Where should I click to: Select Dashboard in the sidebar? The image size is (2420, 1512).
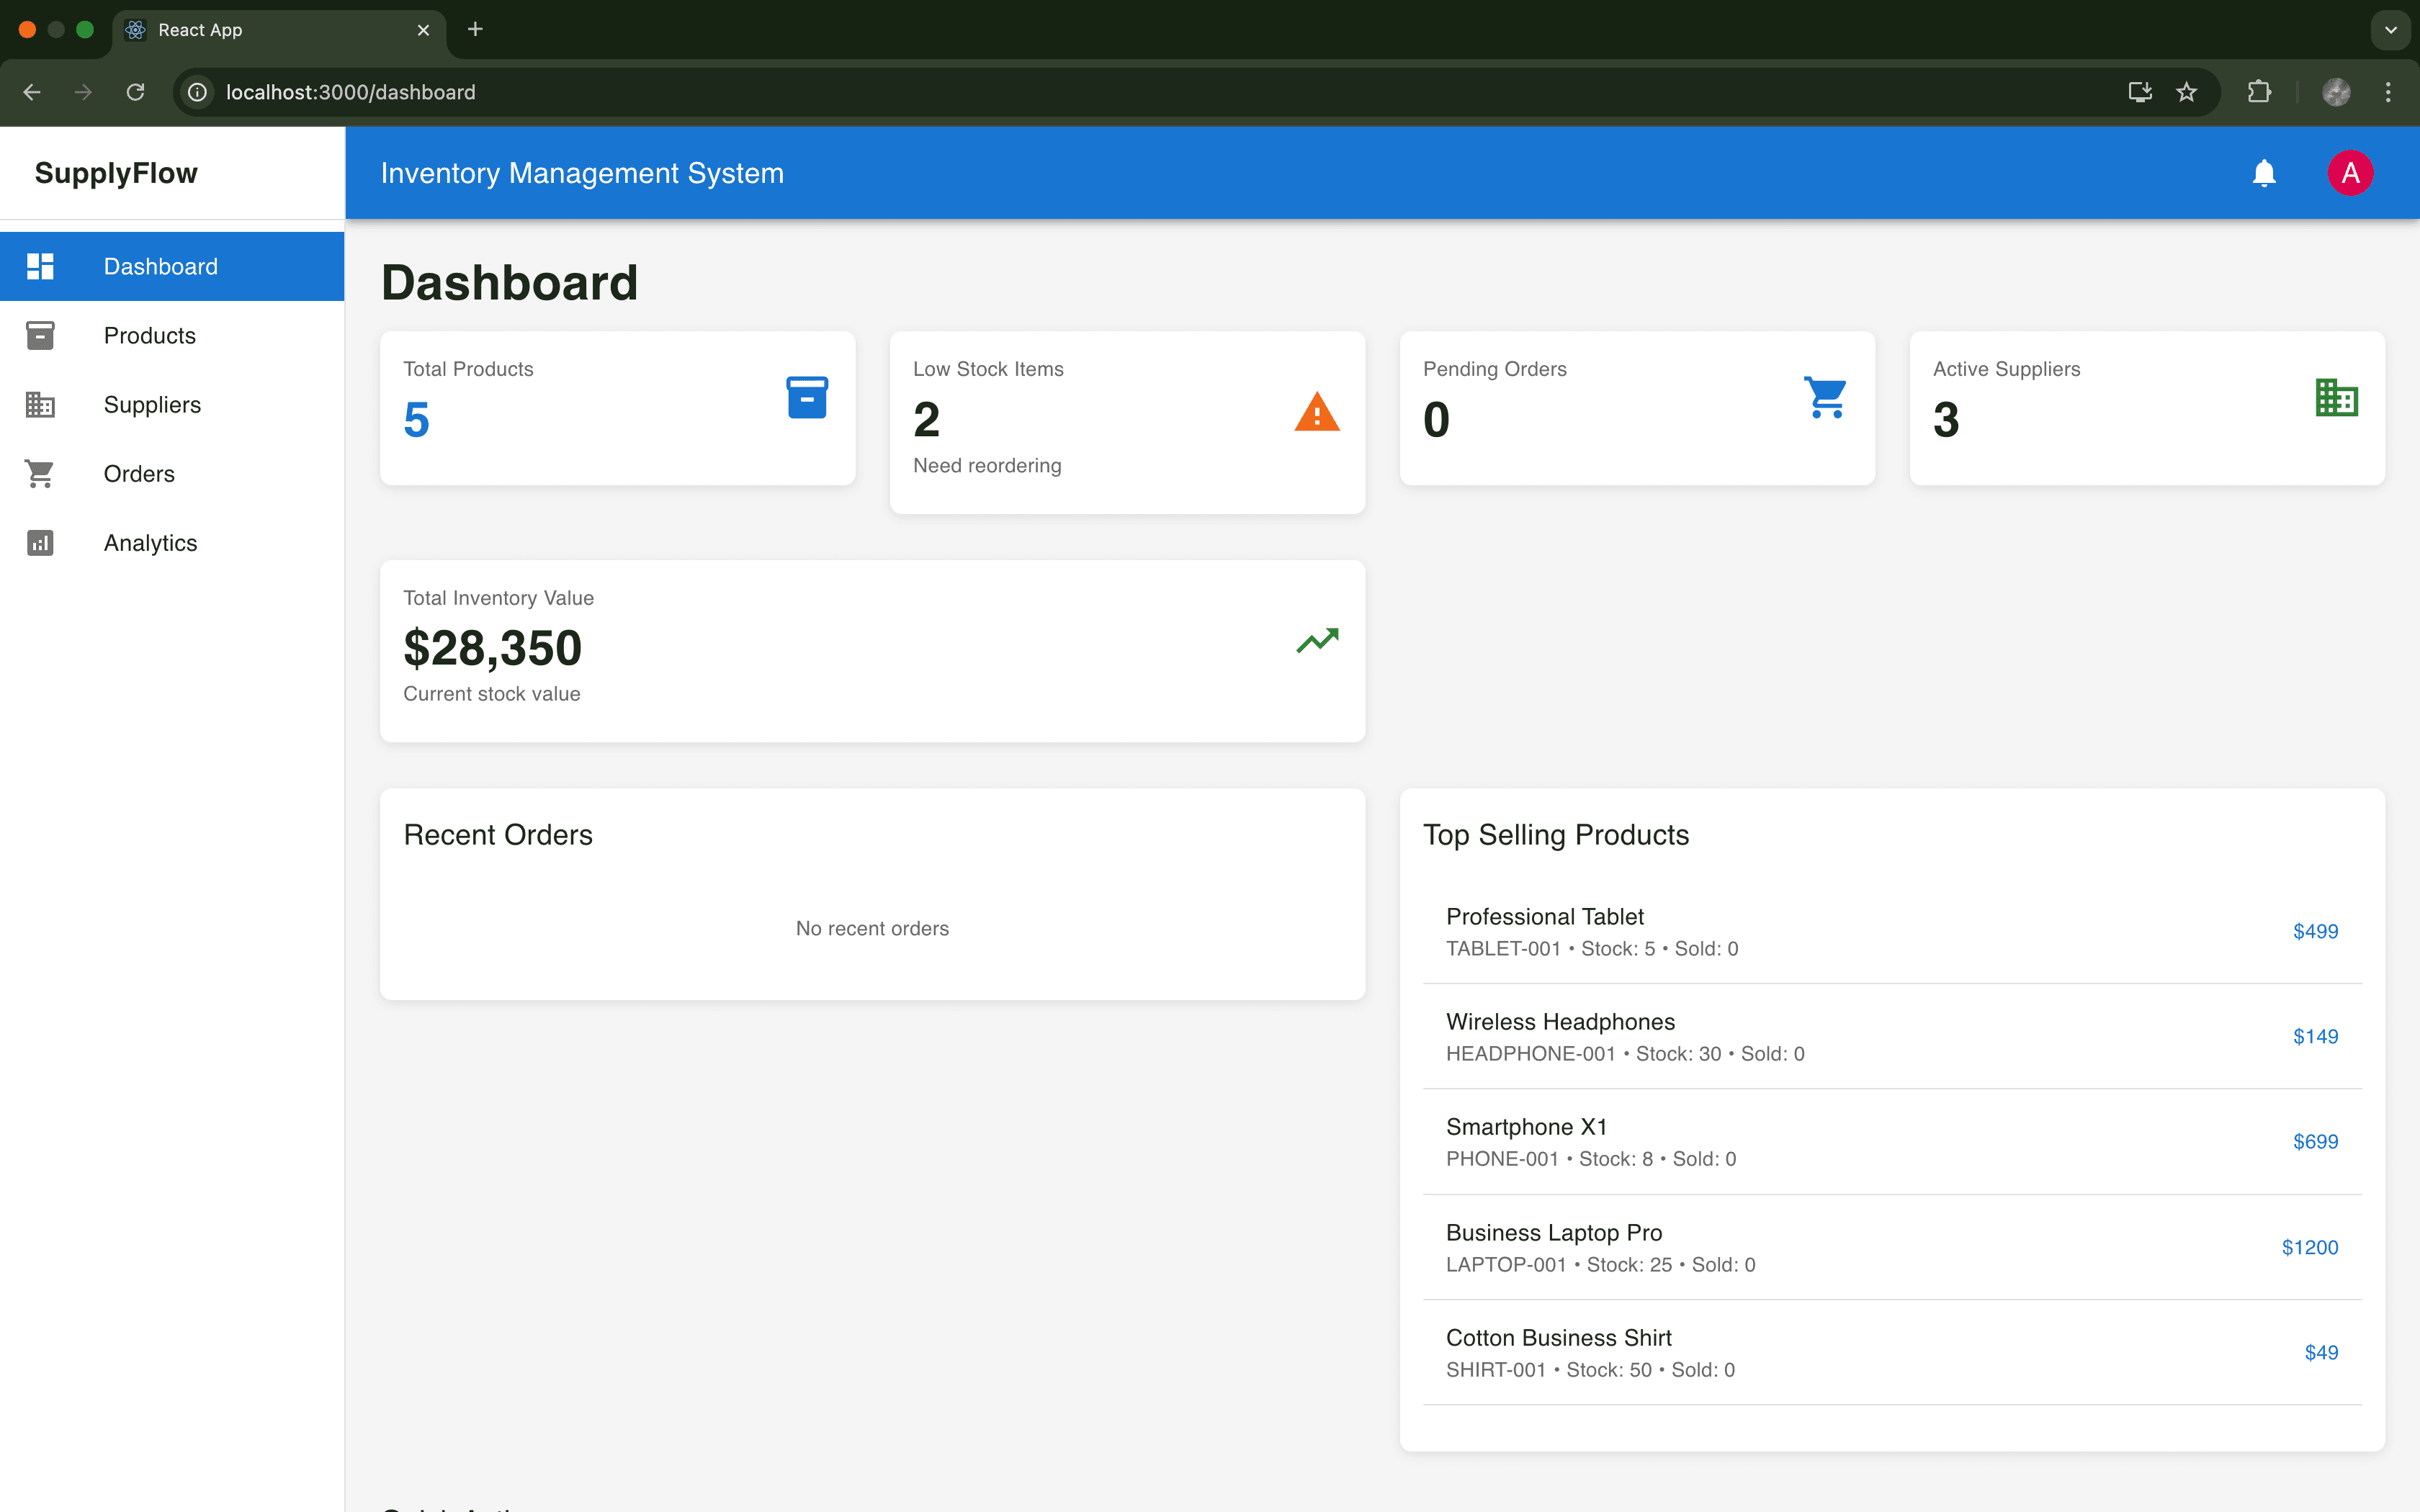tap(160, 267)
